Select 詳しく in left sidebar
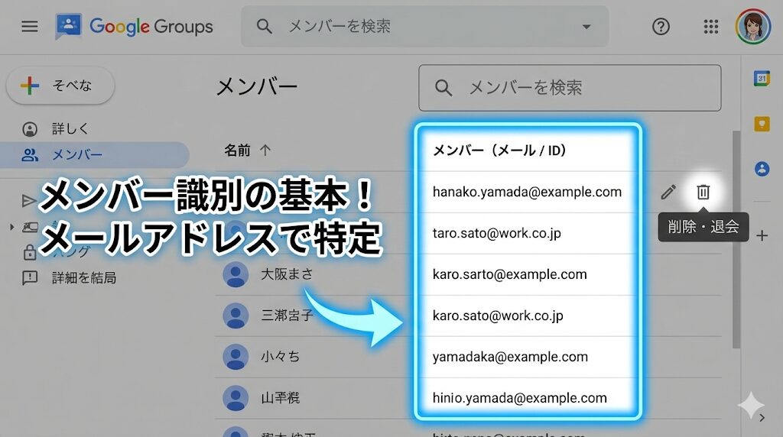 (x=70, y=129)
